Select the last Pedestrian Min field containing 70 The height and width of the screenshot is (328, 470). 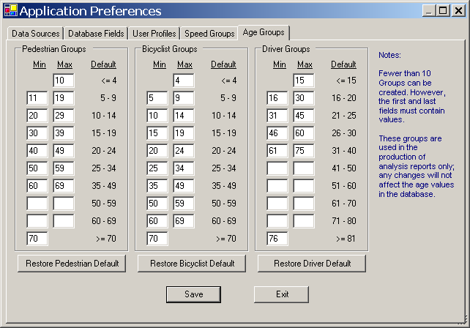point(37,239)
